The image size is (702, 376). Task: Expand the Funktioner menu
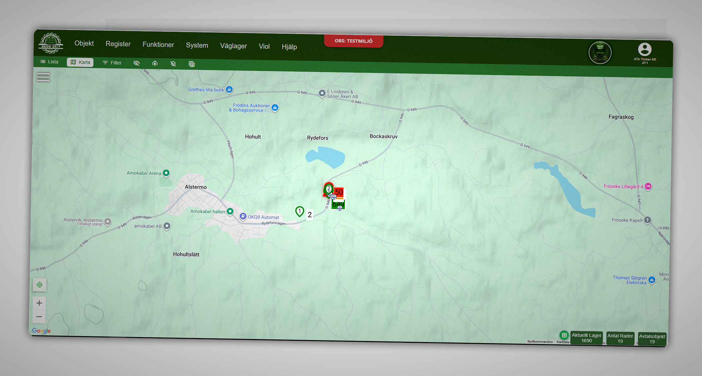pyautogui.click(x=158, y=45)
